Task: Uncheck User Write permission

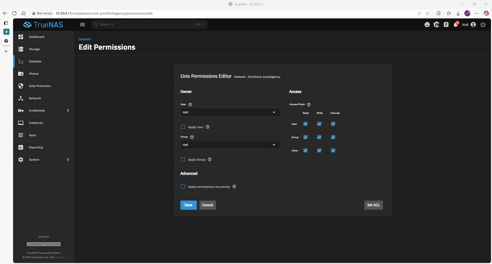Action: pos(319,124)
